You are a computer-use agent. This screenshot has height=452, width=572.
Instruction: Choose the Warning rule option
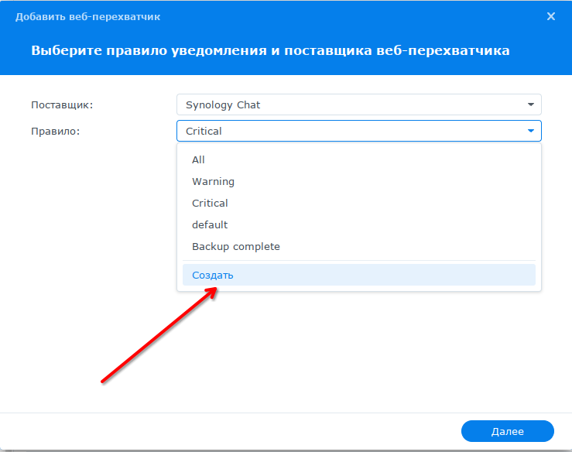pyautogui.click(x=359, y=181)
